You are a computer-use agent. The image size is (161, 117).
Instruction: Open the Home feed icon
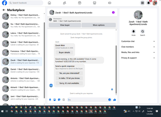pos(49,3)
